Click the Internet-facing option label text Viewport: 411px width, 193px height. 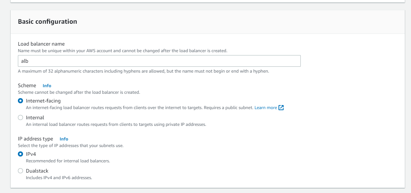click(43, 101)
